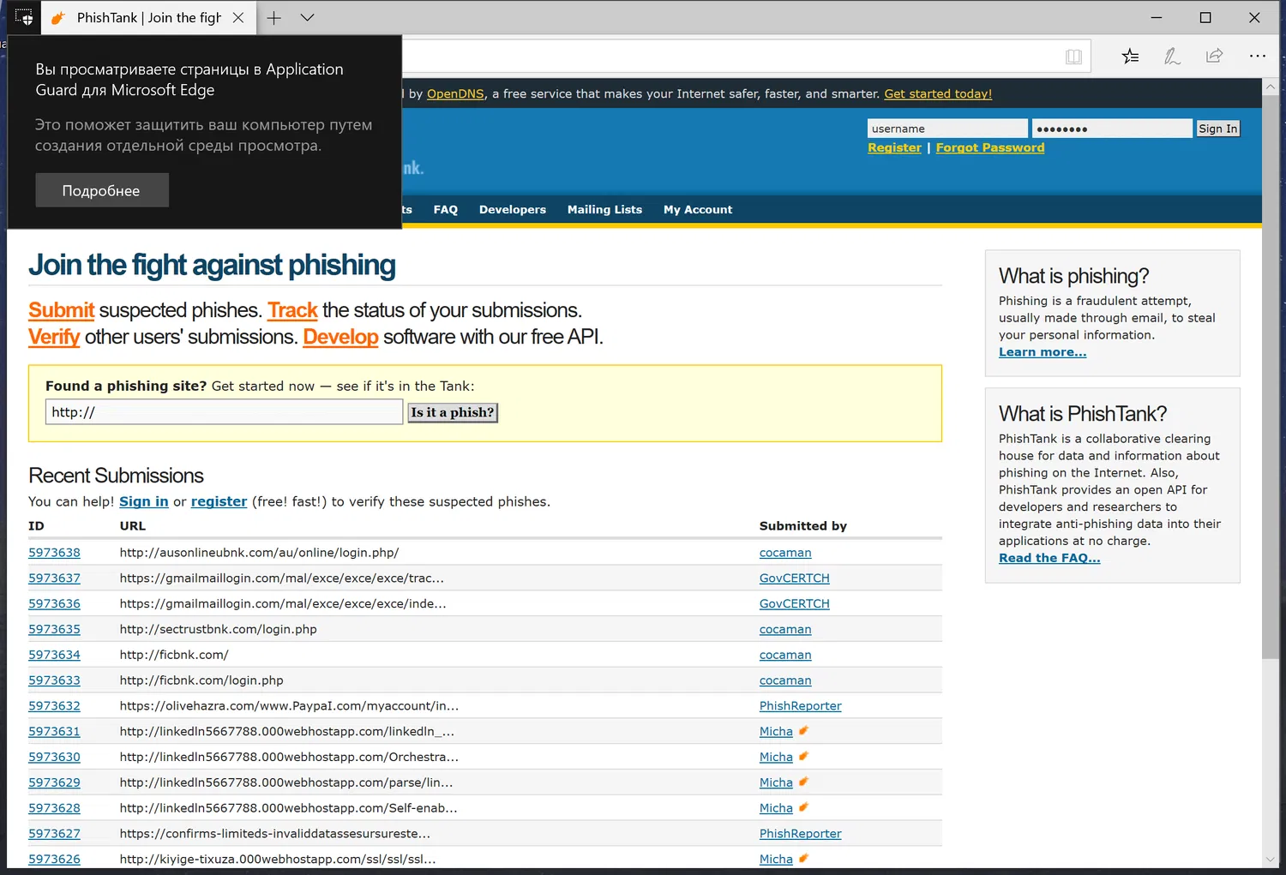Open a new tab with the plus icon

[x=274, y=17]
